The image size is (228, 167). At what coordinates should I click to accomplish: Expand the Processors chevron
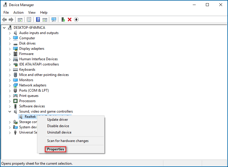pos(10,101)
